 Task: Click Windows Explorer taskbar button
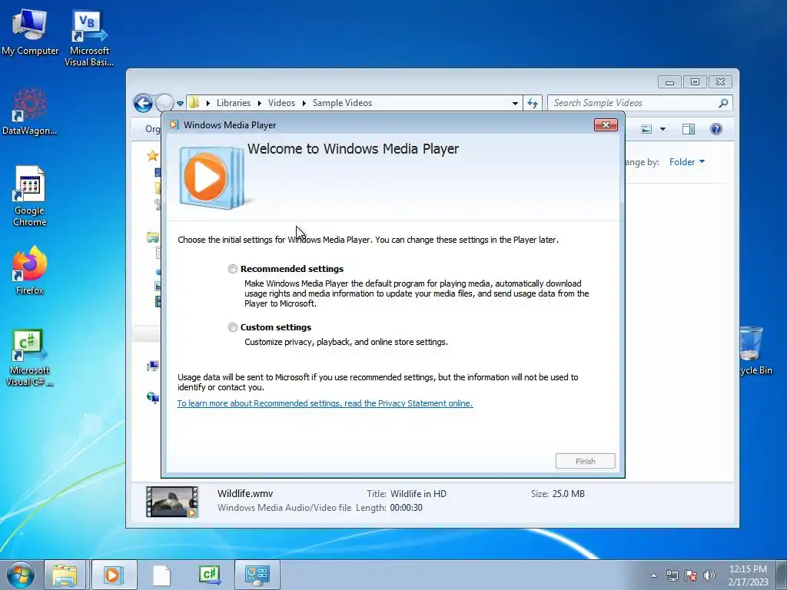65,575
